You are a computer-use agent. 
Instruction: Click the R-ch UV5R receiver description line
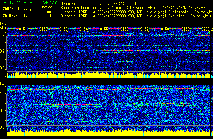tap(136, 16)
